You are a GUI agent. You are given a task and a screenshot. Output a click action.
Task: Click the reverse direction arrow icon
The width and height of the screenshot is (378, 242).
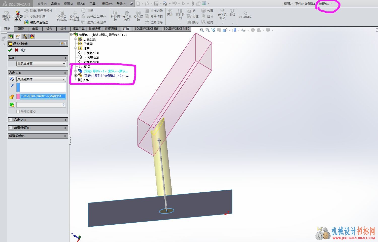[12, 79]
